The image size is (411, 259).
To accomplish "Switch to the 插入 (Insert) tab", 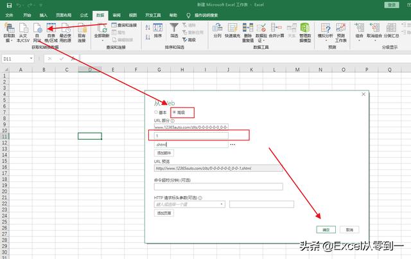I will tap(43, 15).
